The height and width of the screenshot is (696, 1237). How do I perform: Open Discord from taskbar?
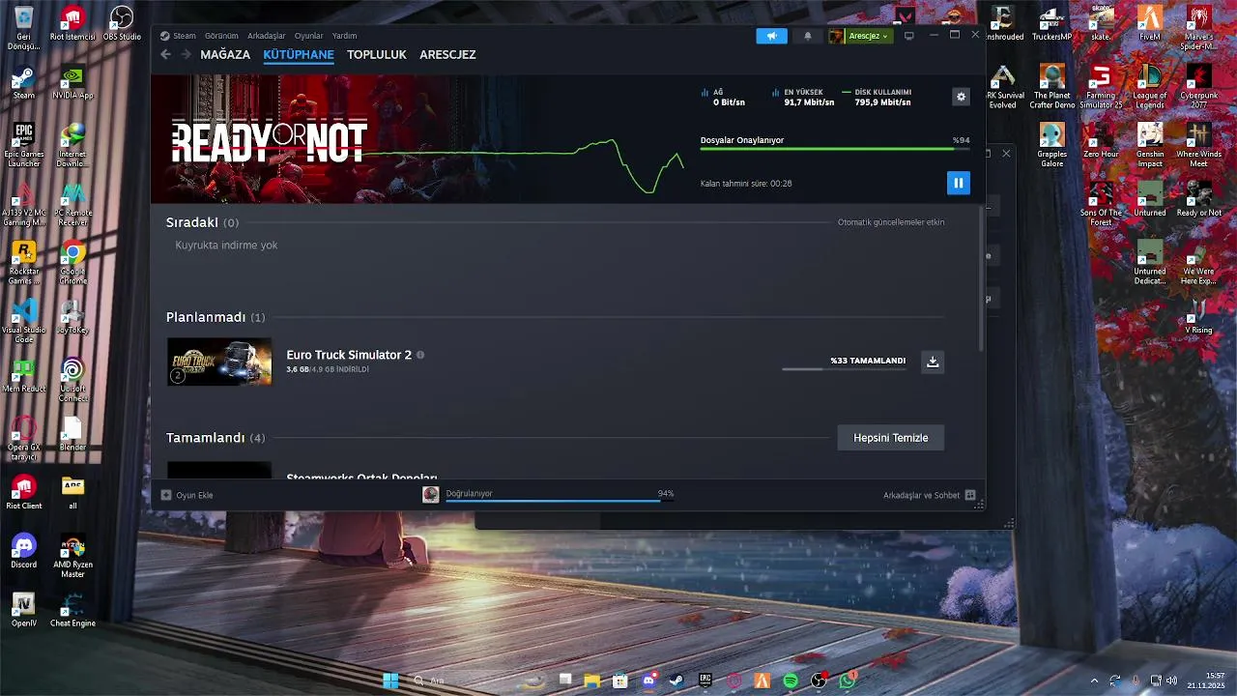pos(648,681)
